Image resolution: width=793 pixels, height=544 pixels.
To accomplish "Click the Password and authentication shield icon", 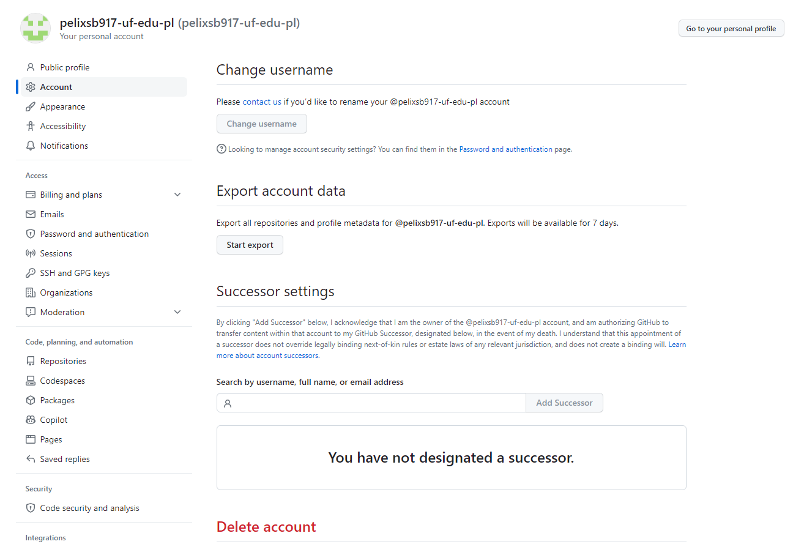I will coord(31,234).
